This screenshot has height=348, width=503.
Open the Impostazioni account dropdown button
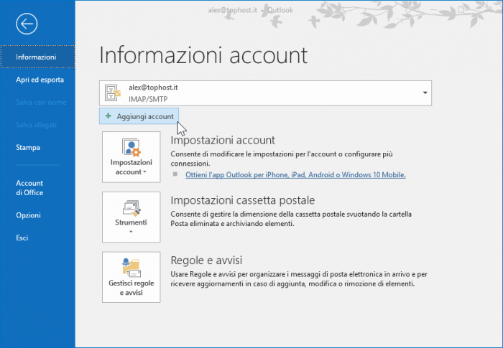click(x=131, y=157)
